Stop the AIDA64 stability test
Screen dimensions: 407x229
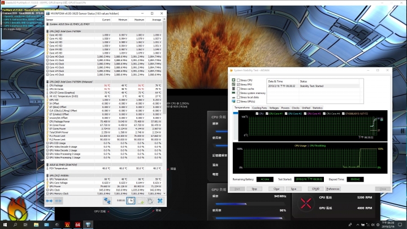point(254,189)
